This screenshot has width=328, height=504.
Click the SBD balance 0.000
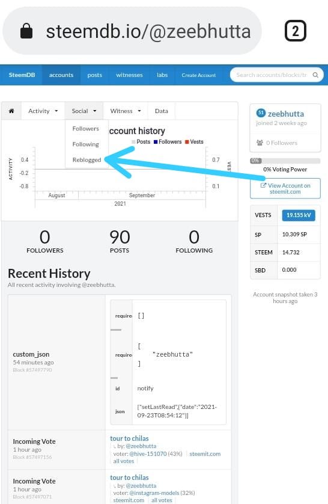[x=289, y=270]
